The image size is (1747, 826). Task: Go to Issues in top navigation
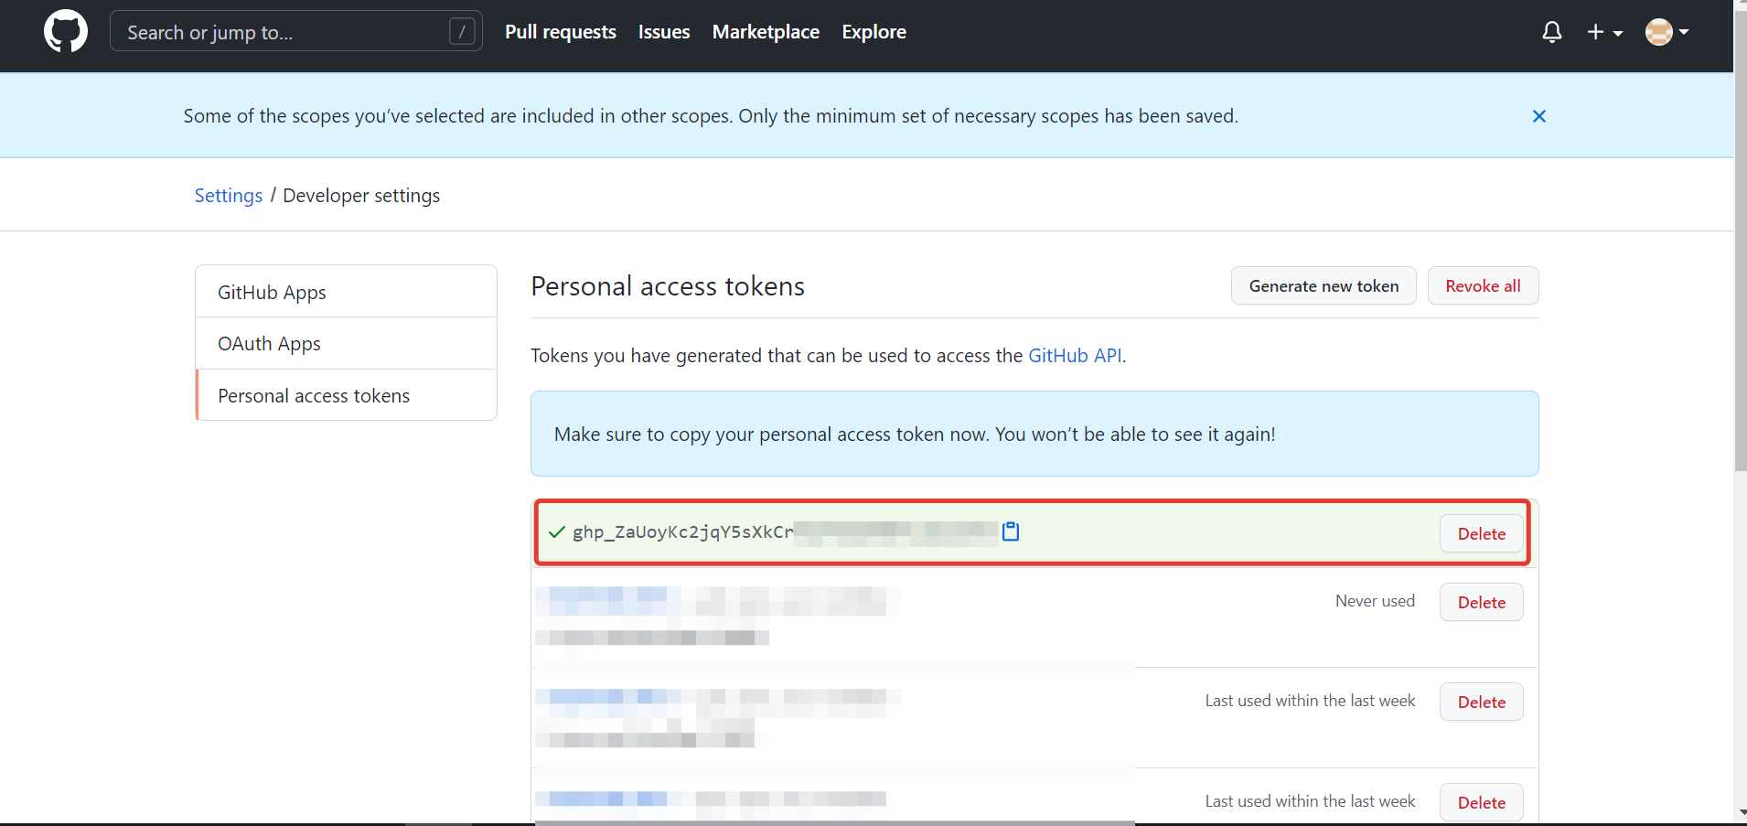pyautogui.click(x=664, y=32)
